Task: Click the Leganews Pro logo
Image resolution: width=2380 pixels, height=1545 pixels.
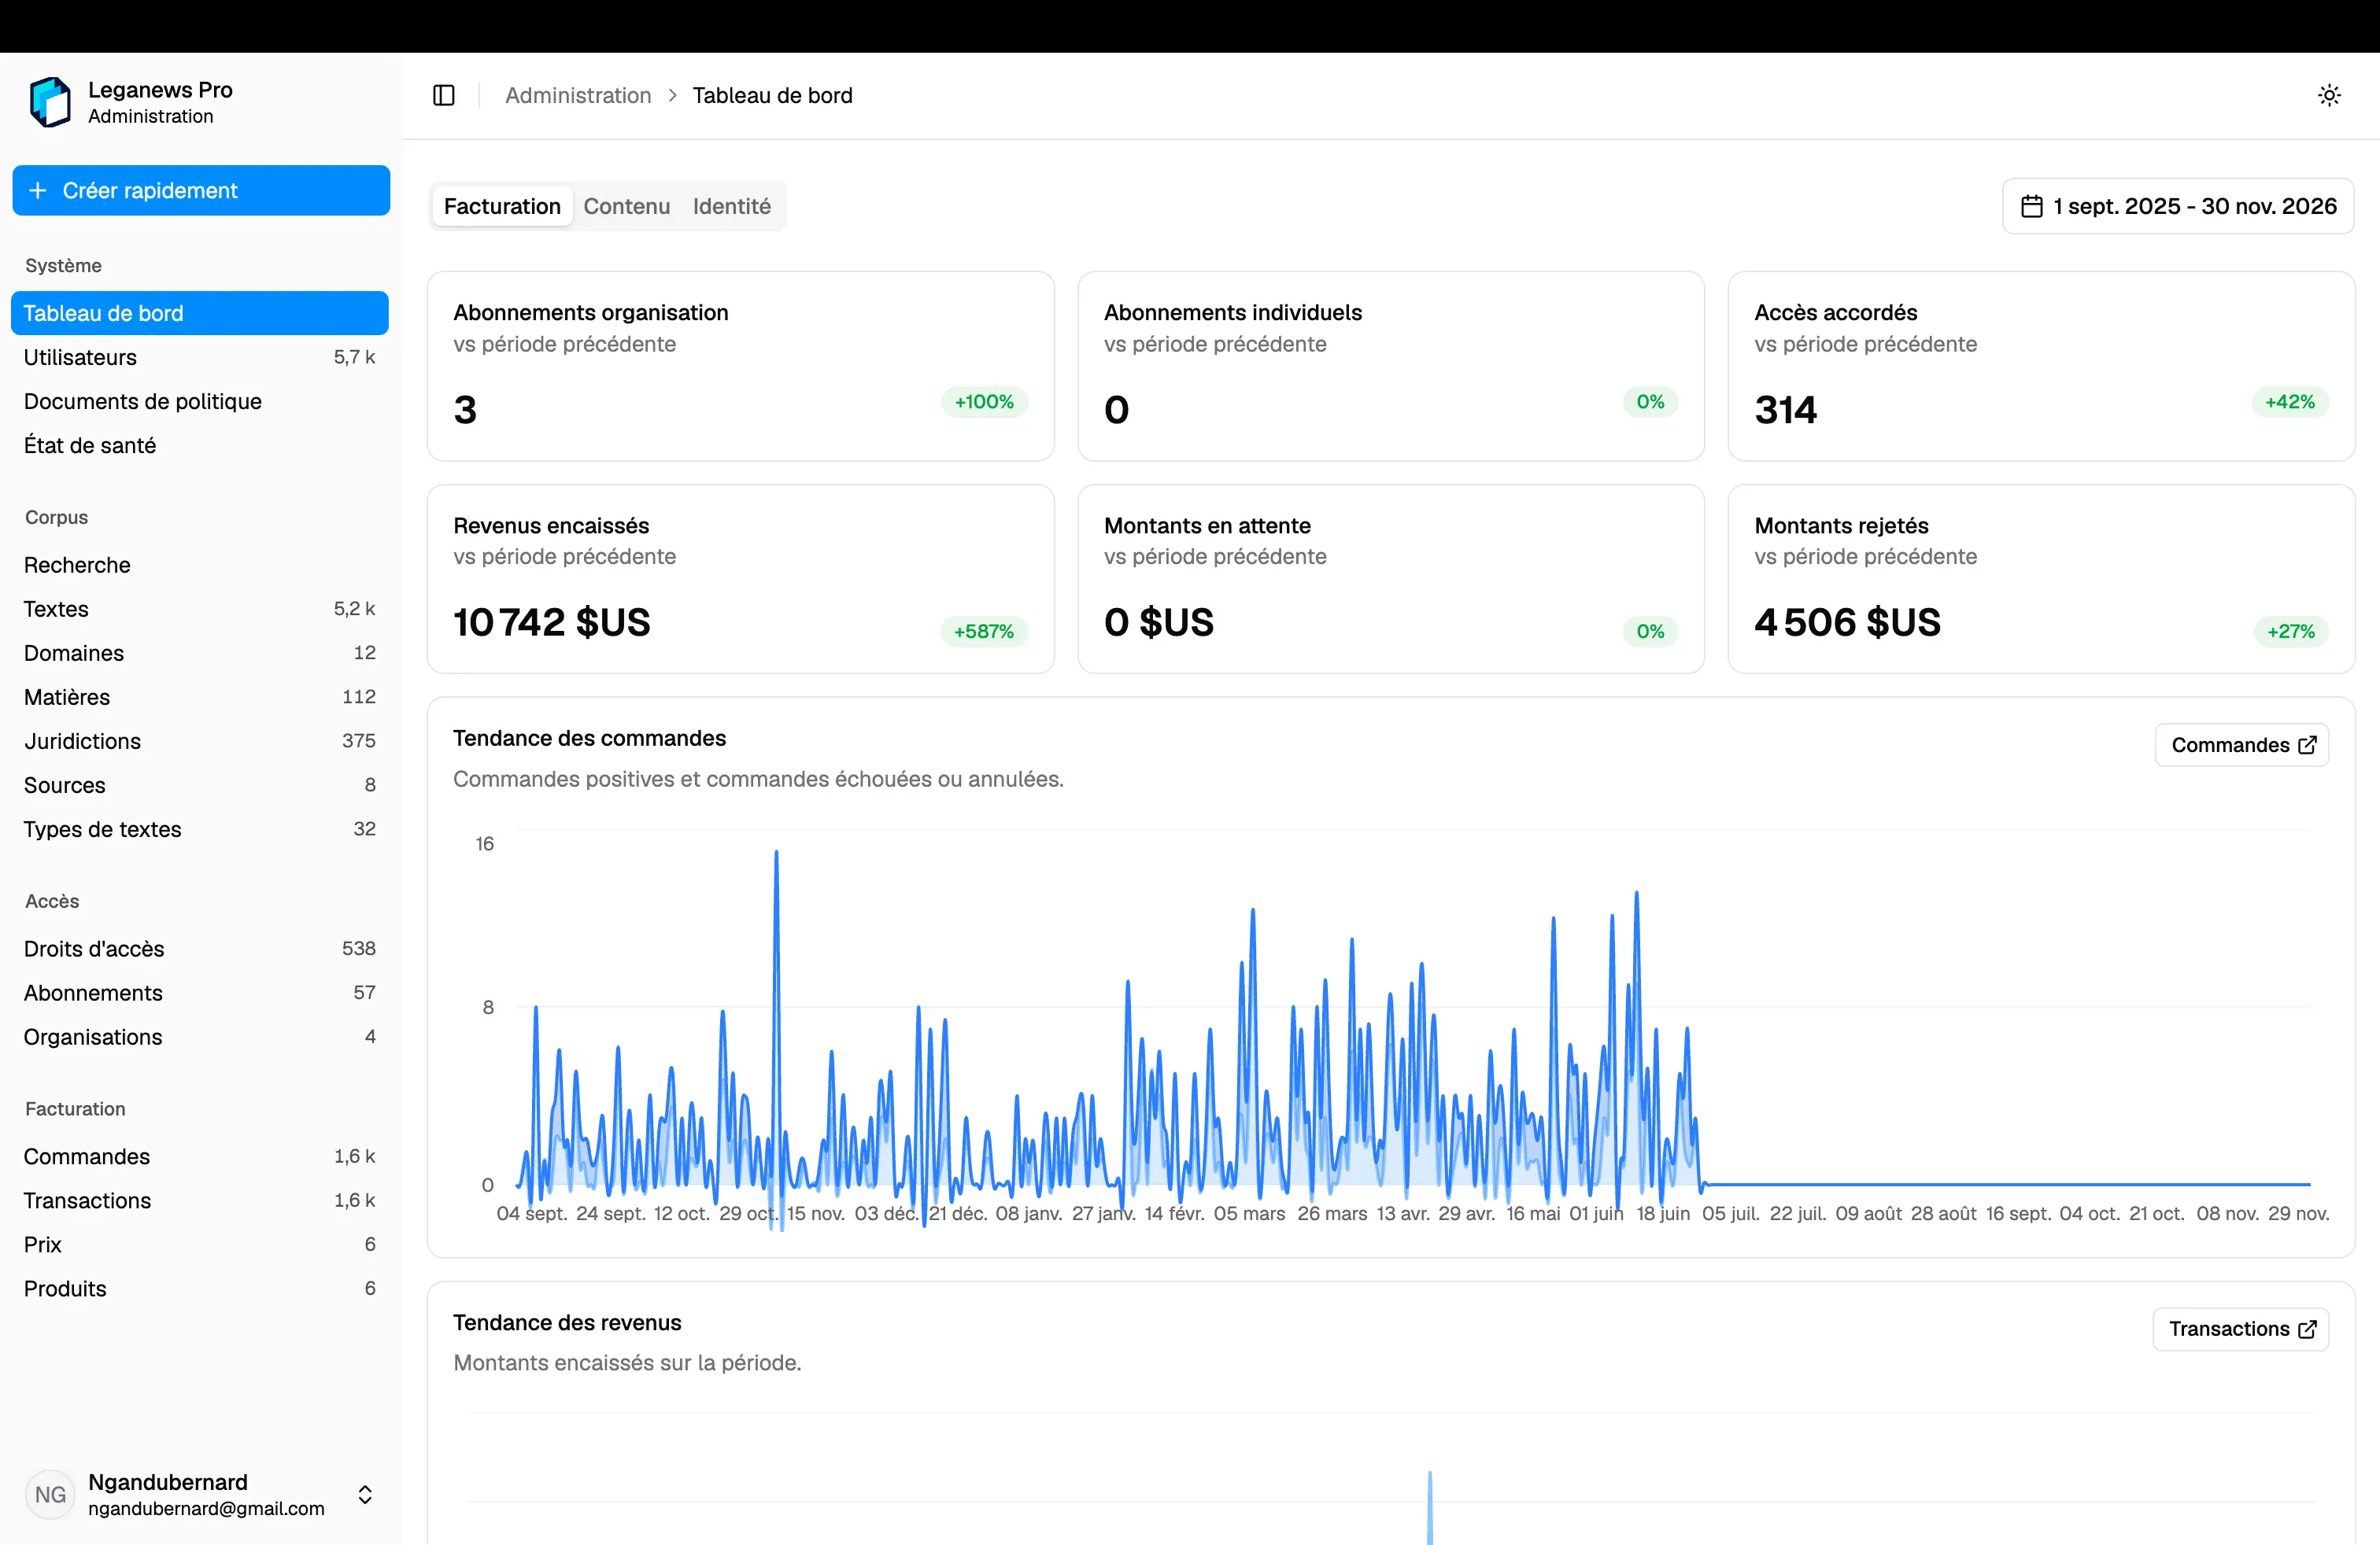Action: 50,102
